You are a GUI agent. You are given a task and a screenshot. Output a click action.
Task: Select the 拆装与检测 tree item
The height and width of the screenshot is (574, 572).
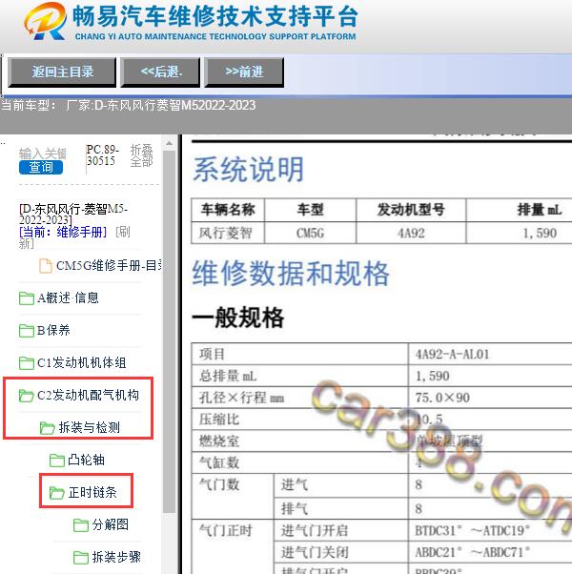90,427
